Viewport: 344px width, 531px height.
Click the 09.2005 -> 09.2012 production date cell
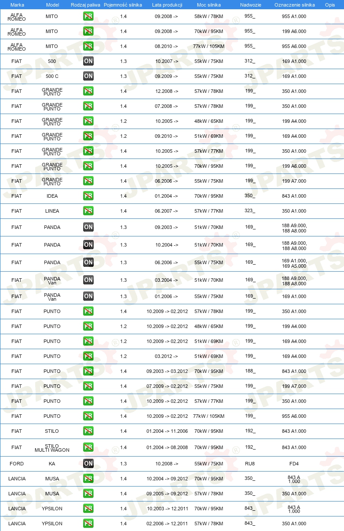coord(167,494)
